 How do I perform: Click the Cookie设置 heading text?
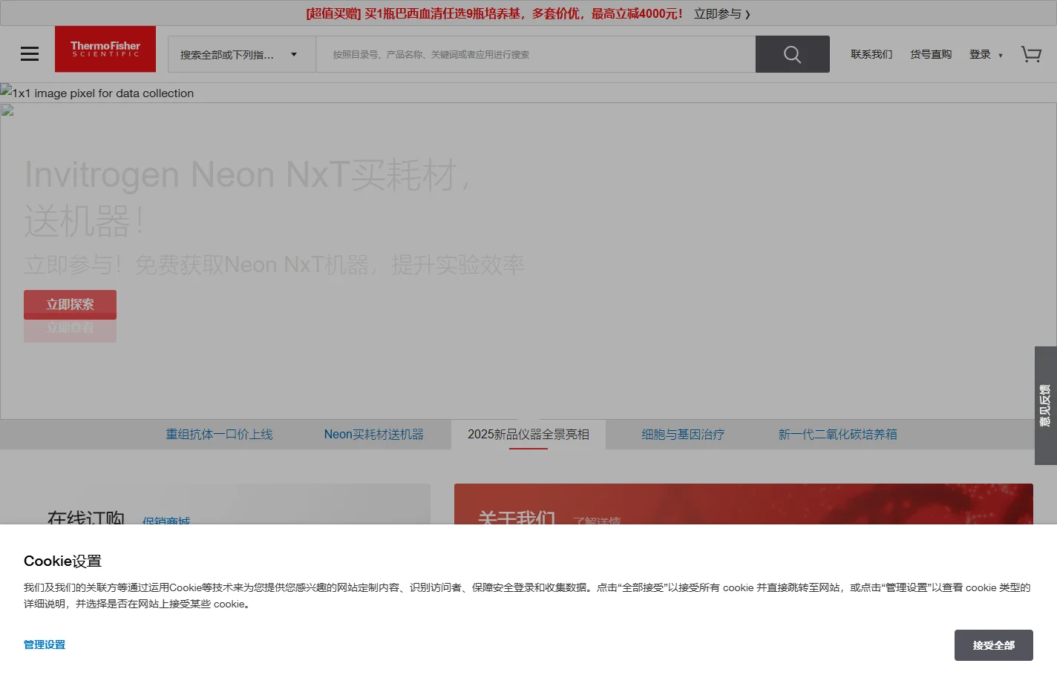pyautogui.click(x=62, y=561)
